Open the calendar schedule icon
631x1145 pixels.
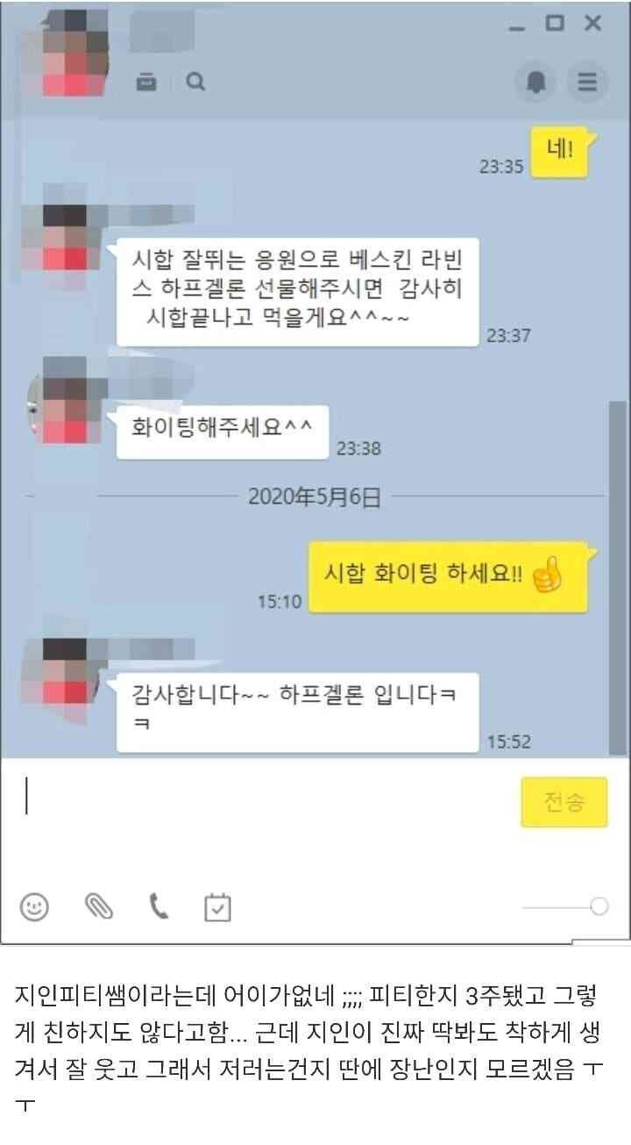217,907
